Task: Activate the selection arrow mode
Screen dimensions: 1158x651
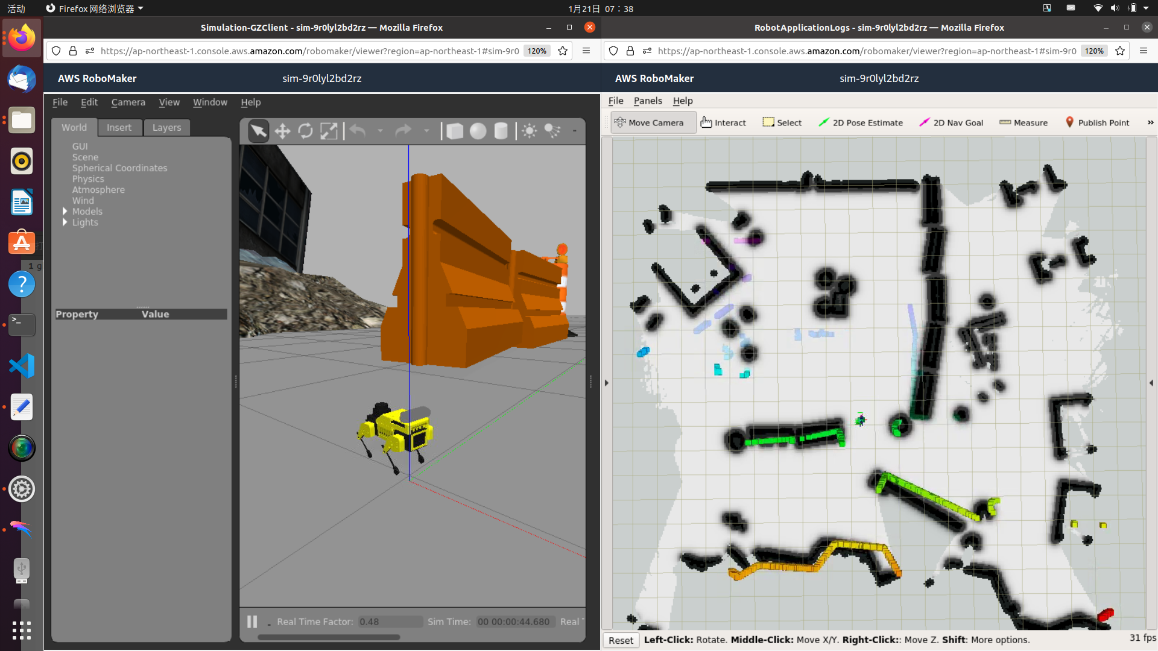Action: pyautogui.click(x=259, y=131)
